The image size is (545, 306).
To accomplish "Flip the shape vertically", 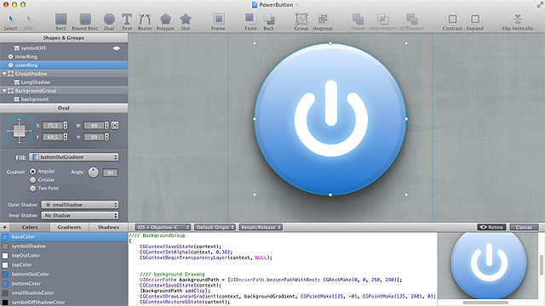I will click(518, 22).
